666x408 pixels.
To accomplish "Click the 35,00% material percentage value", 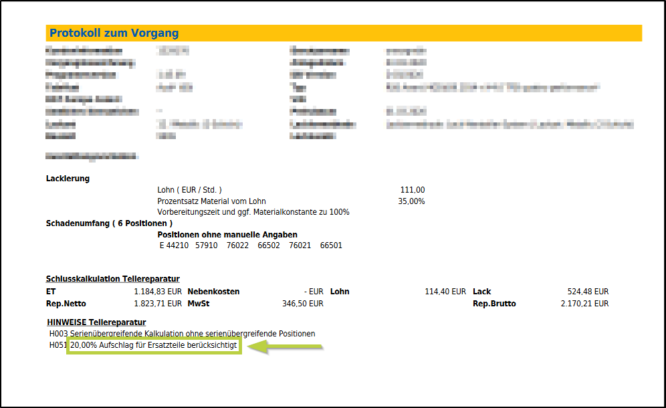I will coord(411,201).
